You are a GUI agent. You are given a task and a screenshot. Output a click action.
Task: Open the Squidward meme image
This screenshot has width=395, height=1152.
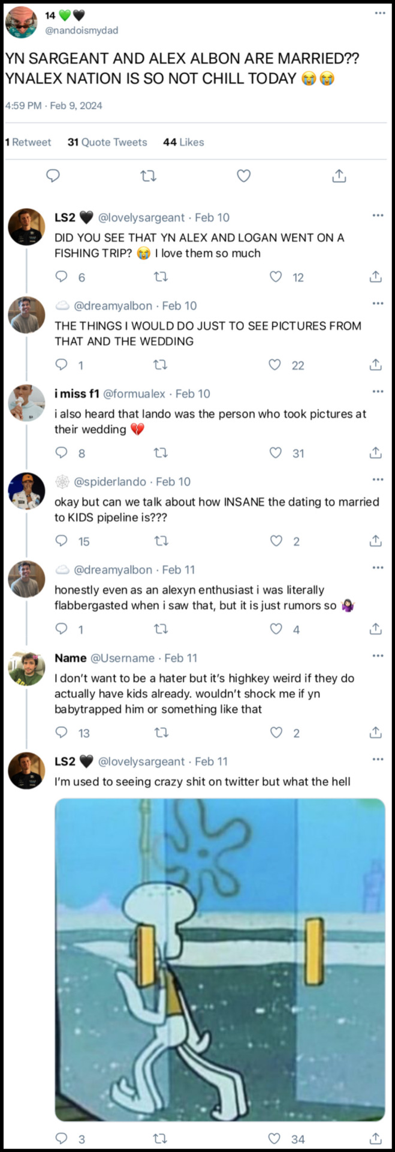point(219,959)
